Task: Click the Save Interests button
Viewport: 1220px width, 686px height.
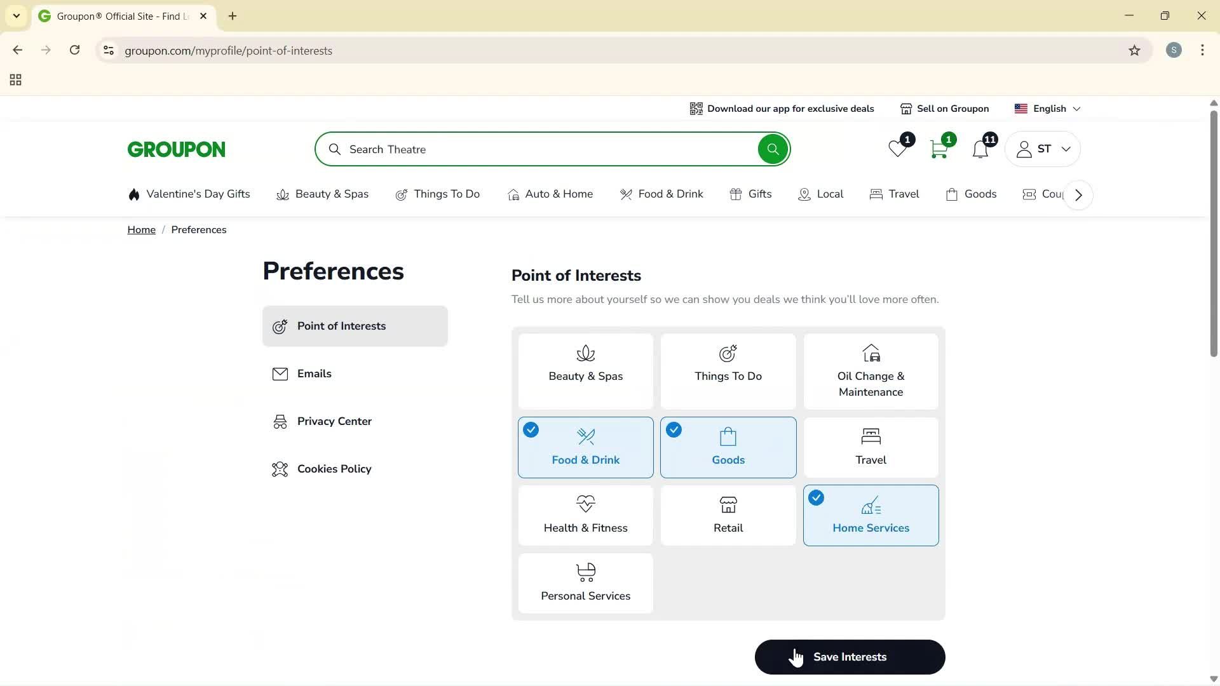Action: tap(850, 657)
